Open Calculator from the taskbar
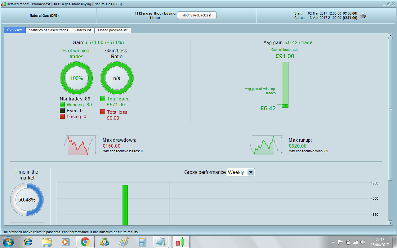 click(143, 242)
